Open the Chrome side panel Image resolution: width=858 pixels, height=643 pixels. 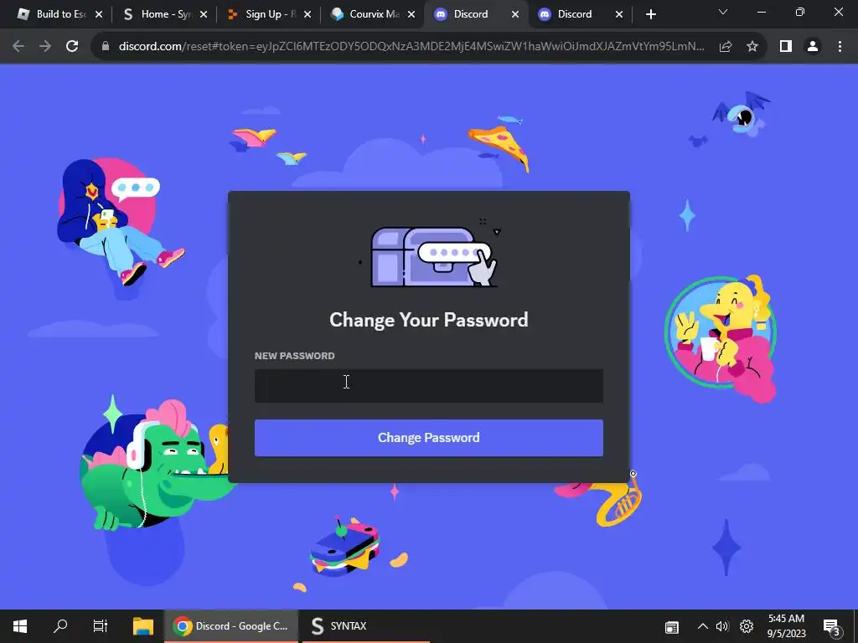pos(786,47)
